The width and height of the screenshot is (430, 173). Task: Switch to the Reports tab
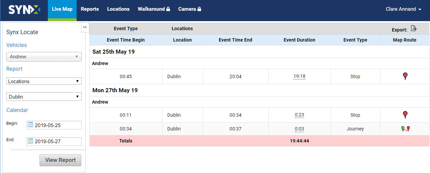(90, 9)
